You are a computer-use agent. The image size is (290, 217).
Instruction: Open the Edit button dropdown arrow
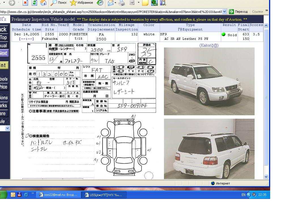[x=138, y=3]
